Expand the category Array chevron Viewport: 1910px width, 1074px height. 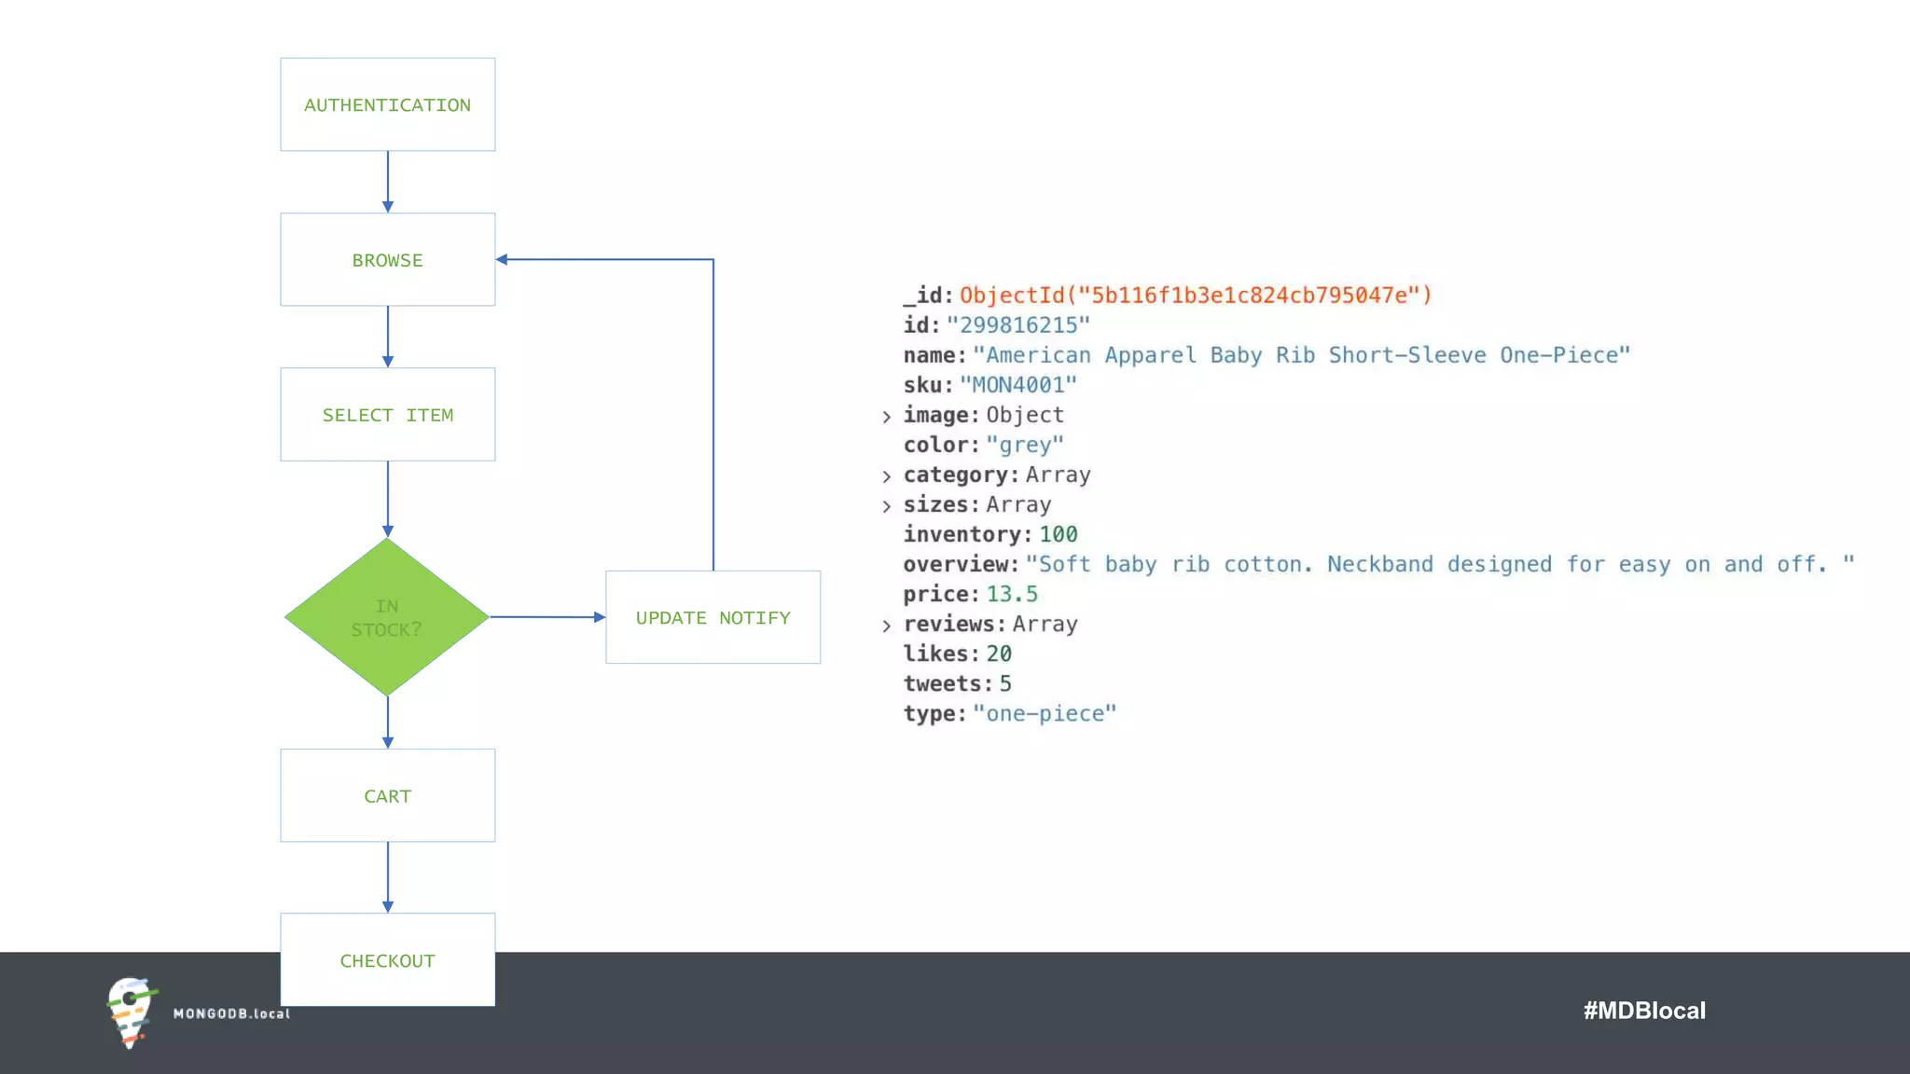tap(886, 476)
